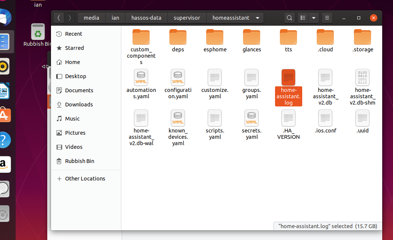Click the search magnifier icon in toolbar
This screenshot has height=240, width=393.
(x=289, y=18)
